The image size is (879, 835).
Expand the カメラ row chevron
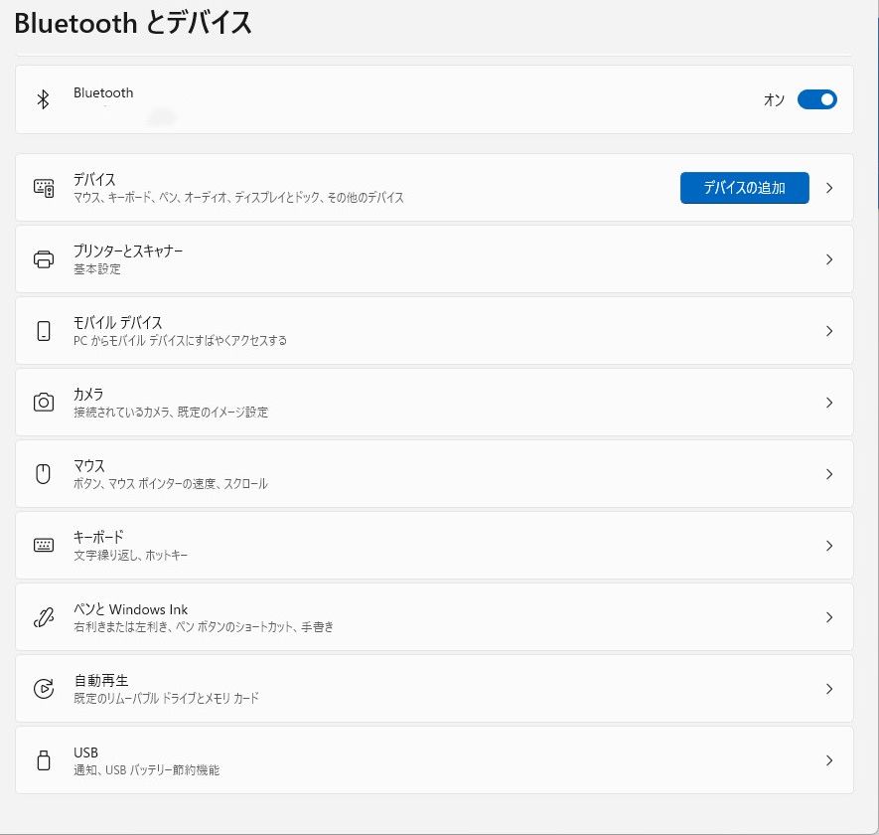click(829, 403)
